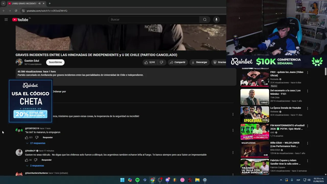Image resolution: width=327 pixels, height=184 pixels.
Task: Open 'Del escenario a la casa' thumbnail
Action: point(254,97)
